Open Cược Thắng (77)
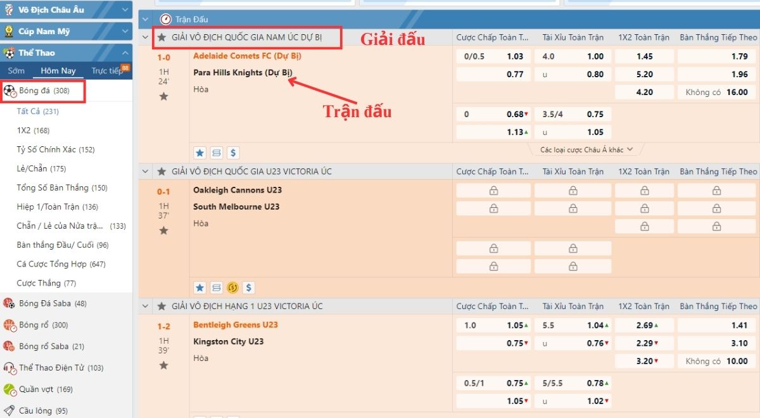Viewport: 760px width, 418px height. pyautogui.click(x=46, y=282)
